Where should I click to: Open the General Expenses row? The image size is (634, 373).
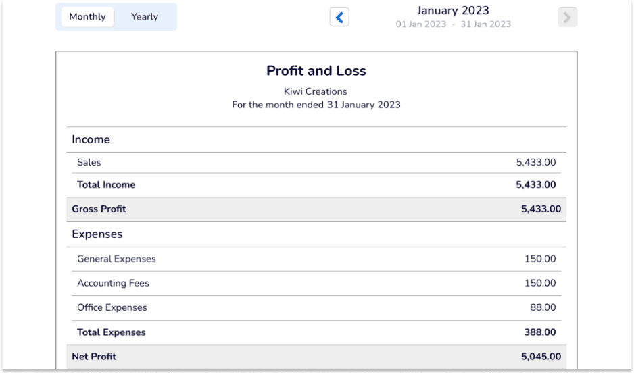tap(316, 259)
